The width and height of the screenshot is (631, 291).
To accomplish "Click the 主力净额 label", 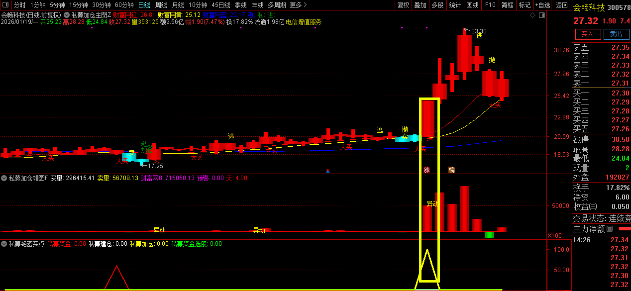I will pos(589,229).
